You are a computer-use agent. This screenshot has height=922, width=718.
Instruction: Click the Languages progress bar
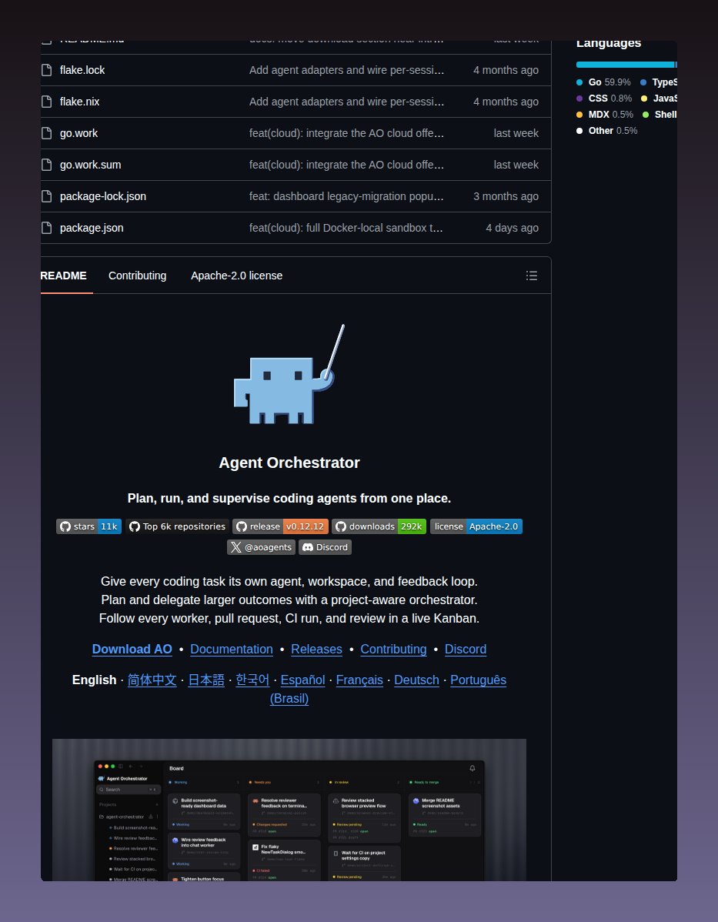pyautogui.click(x=626, y=65)
